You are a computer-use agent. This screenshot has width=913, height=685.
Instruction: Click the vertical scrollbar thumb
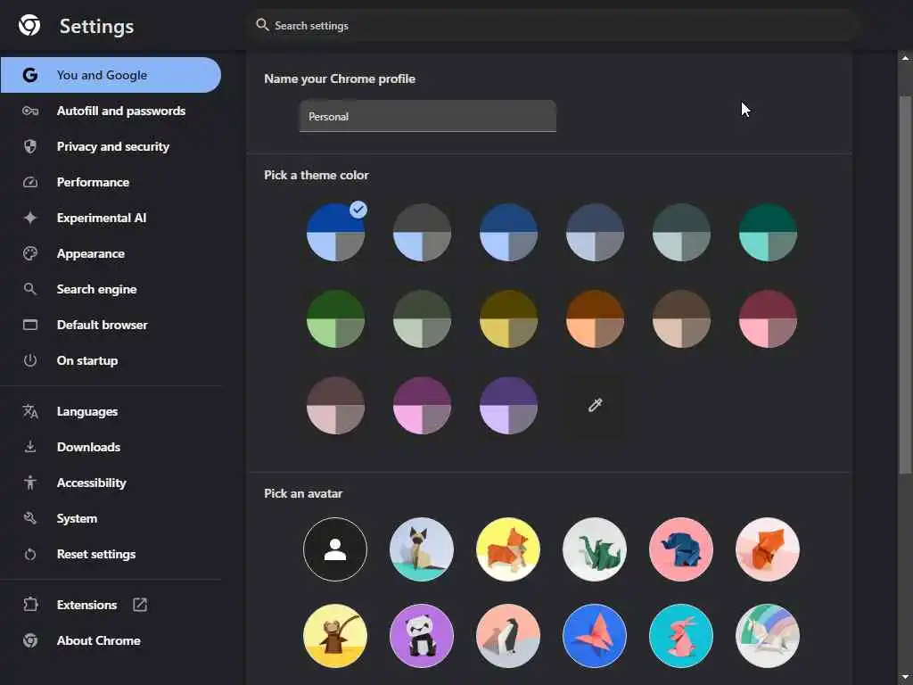905,285
